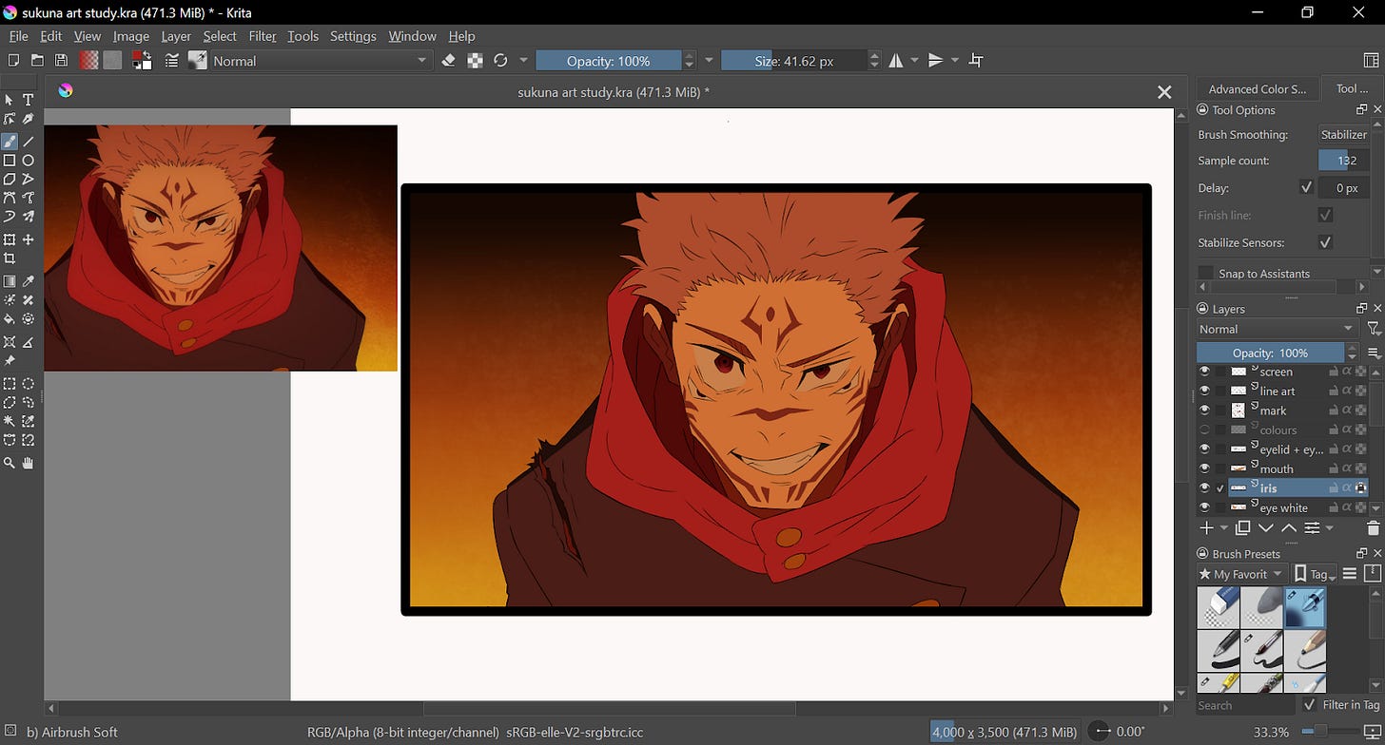This screenshot has height=745, width=1385.
Task: Open the Select menu
Action: [220, 36]
